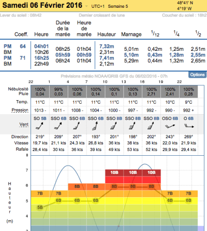Click the 16h25 high tide time entry

(41, 58)
